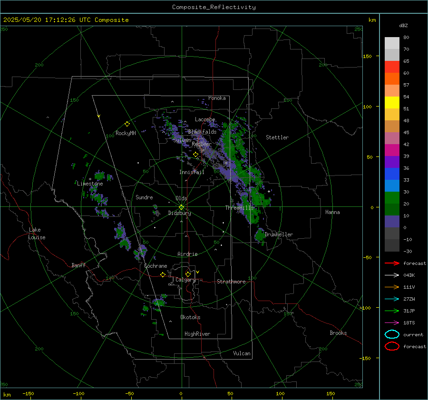
Task: Click the asterisk marker above Limestone
Action: point(90,179)
